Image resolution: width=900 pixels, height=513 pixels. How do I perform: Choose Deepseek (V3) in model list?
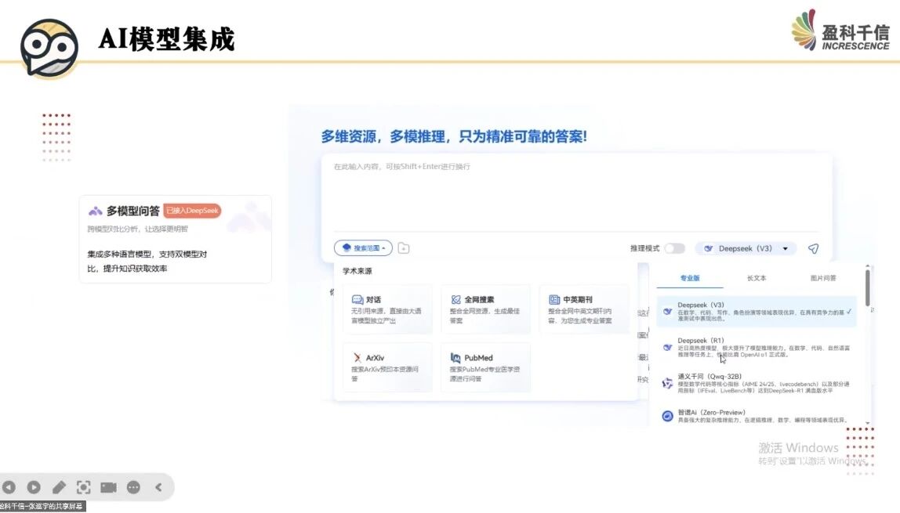tap(757, 312)
